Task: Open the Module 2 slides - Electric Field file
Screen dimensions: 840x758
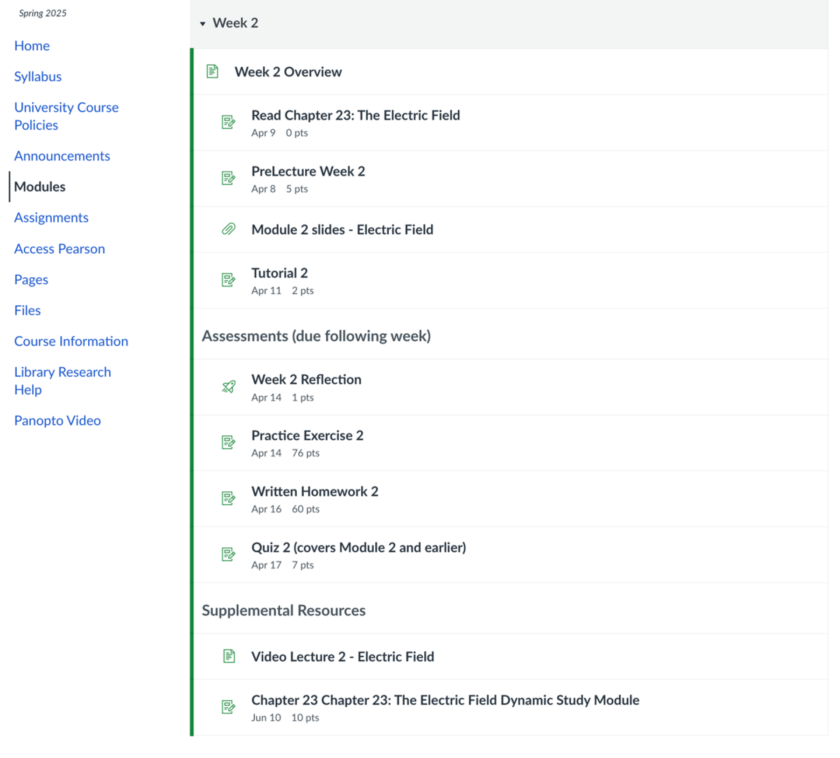Action: pos(342,230)
